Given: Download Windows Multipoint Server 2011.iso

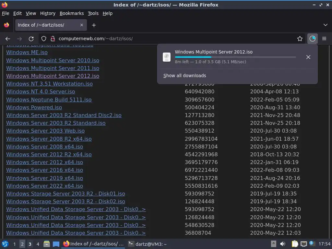Looking at the screenshot, I should point(53,68).
